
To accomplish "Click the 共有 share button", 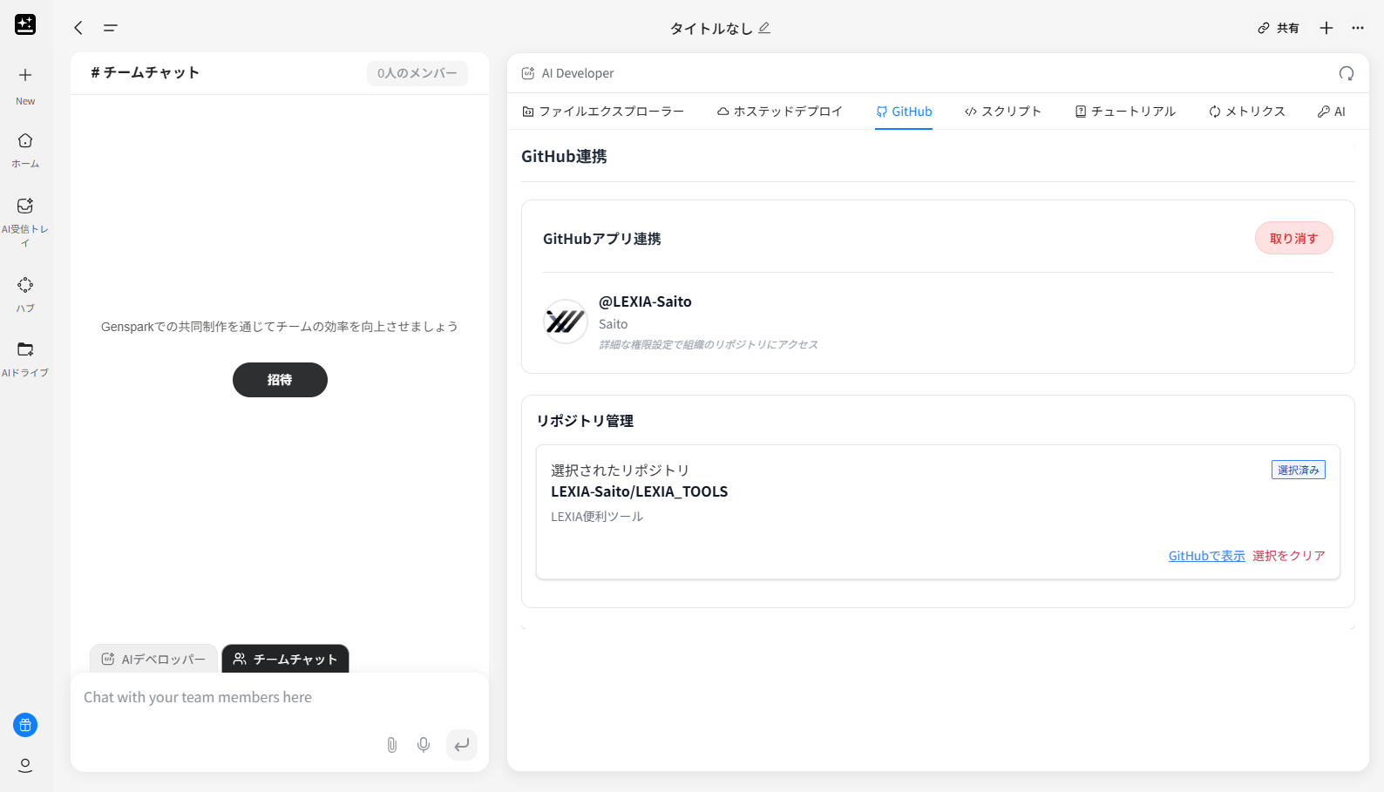I will click(1278, 28).
